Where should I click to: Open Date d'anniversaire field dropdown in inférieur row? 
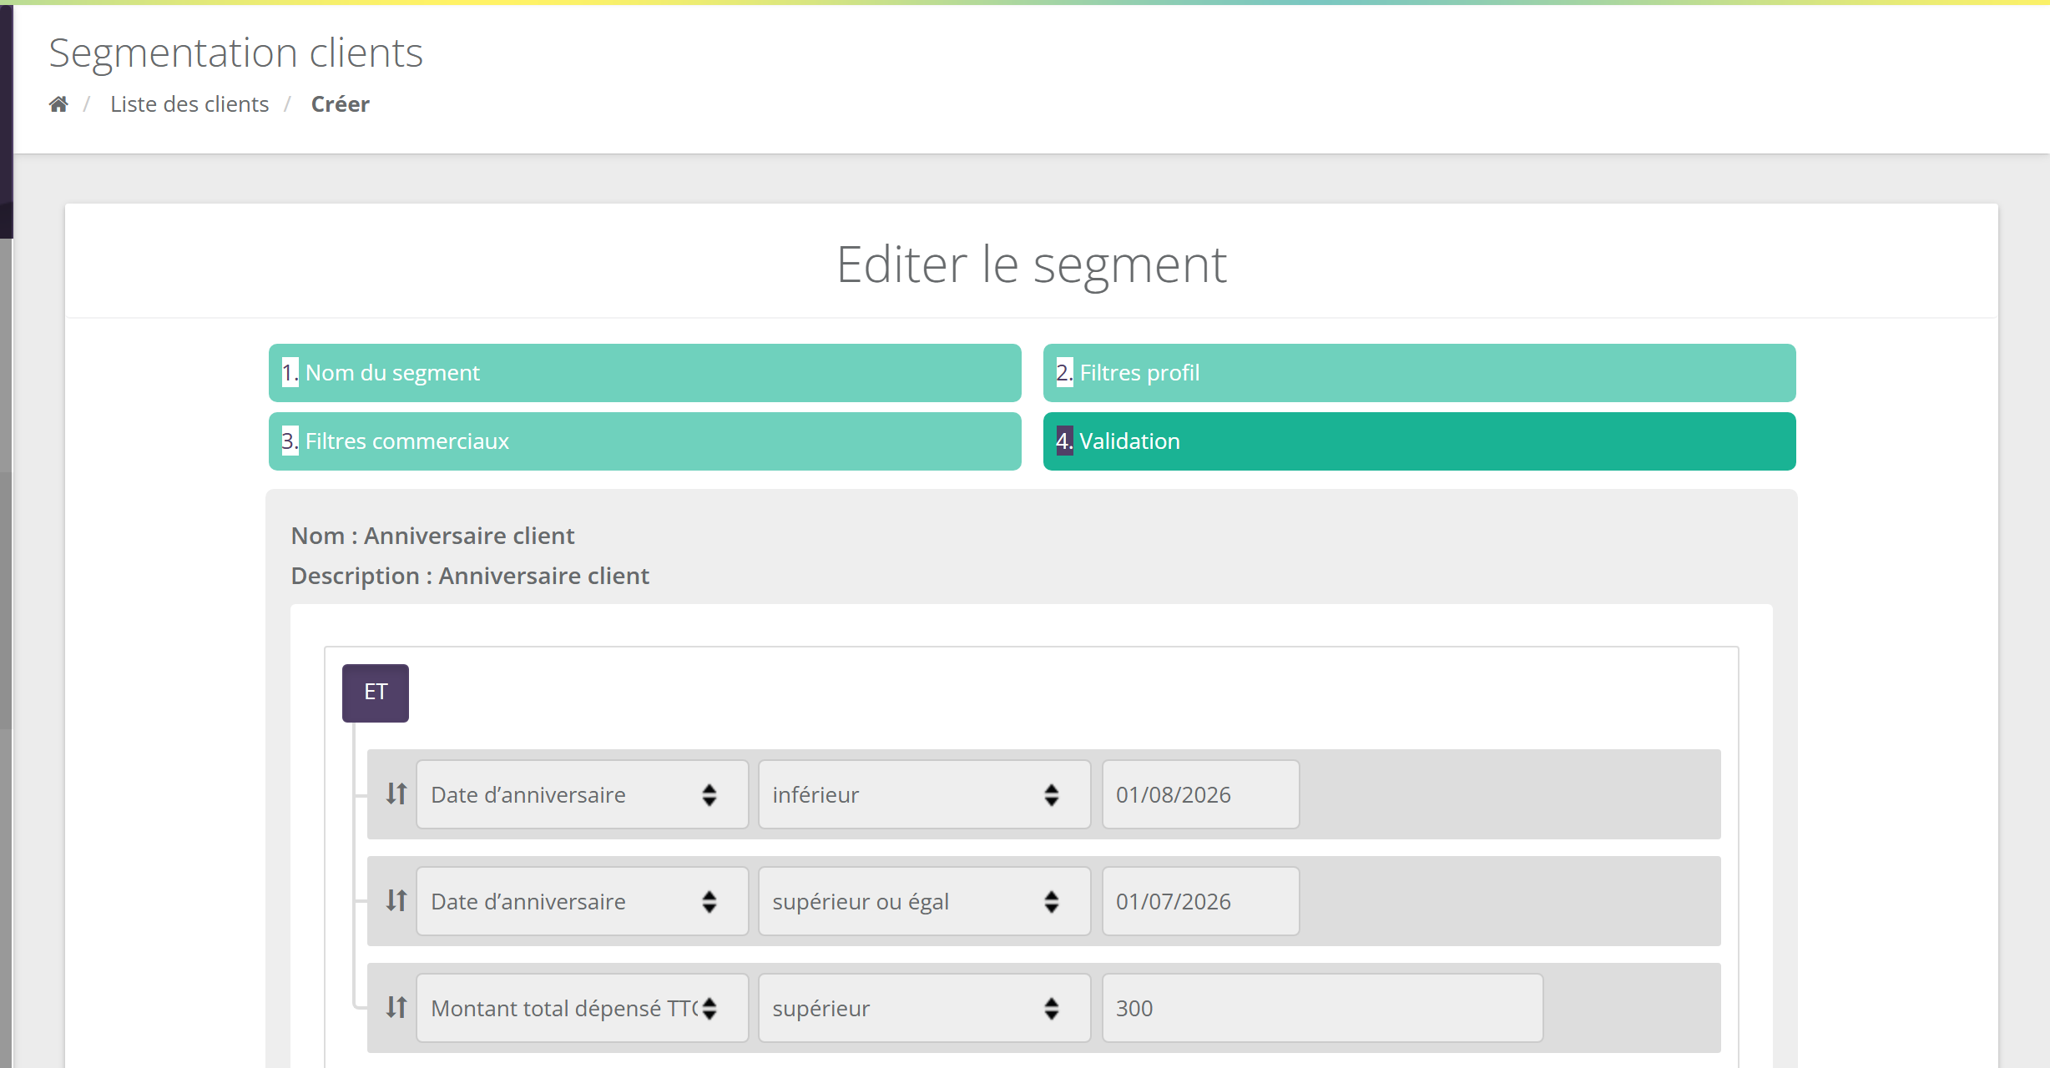click(583, 794)
